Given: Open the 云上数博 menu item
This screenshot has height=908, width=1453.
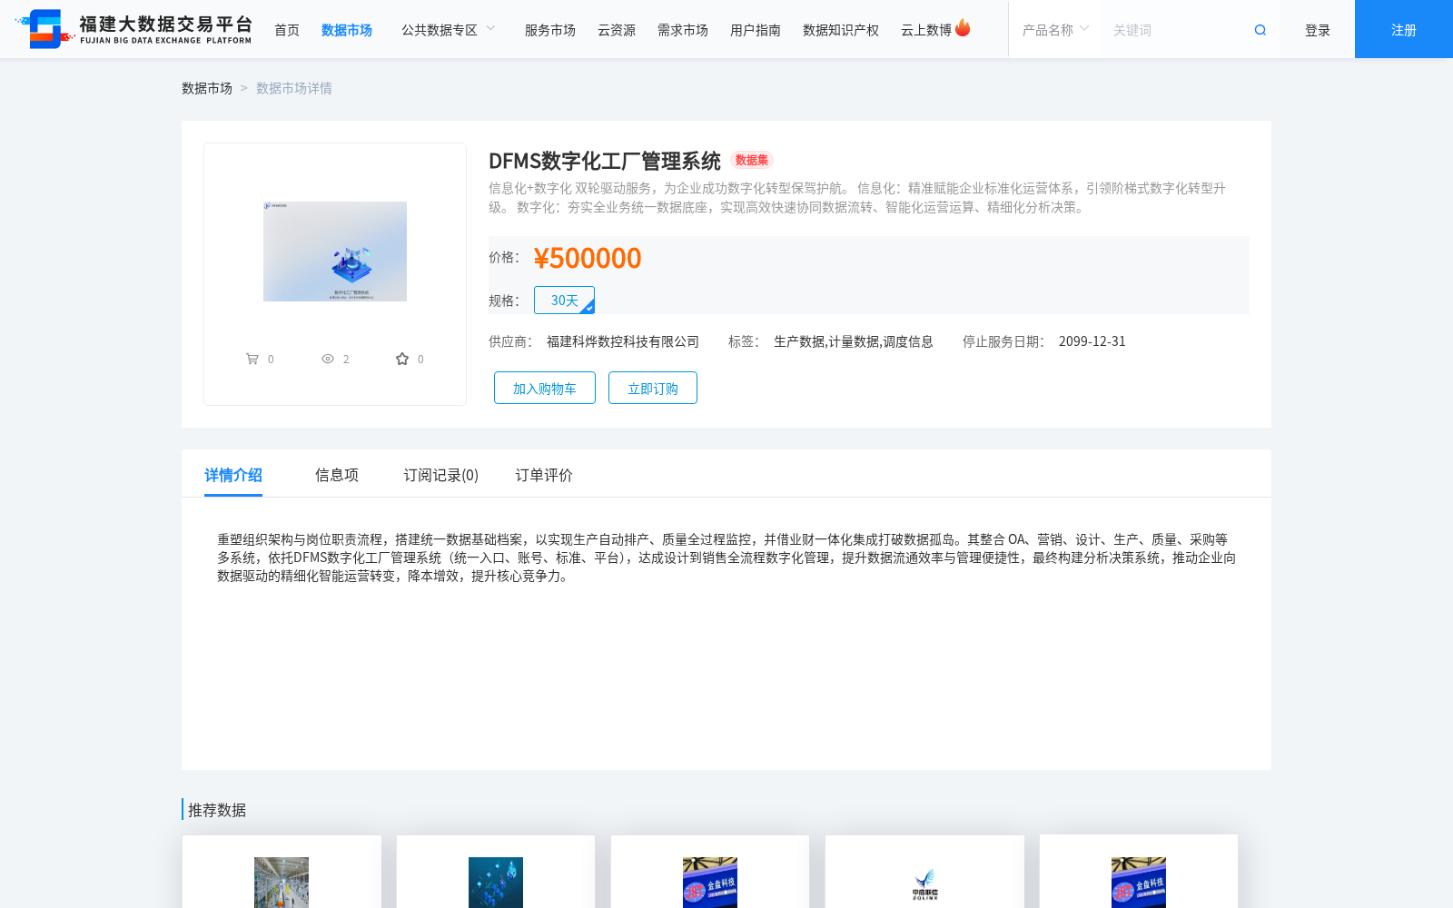Looking at the screenshot, I should click(926, 30).
